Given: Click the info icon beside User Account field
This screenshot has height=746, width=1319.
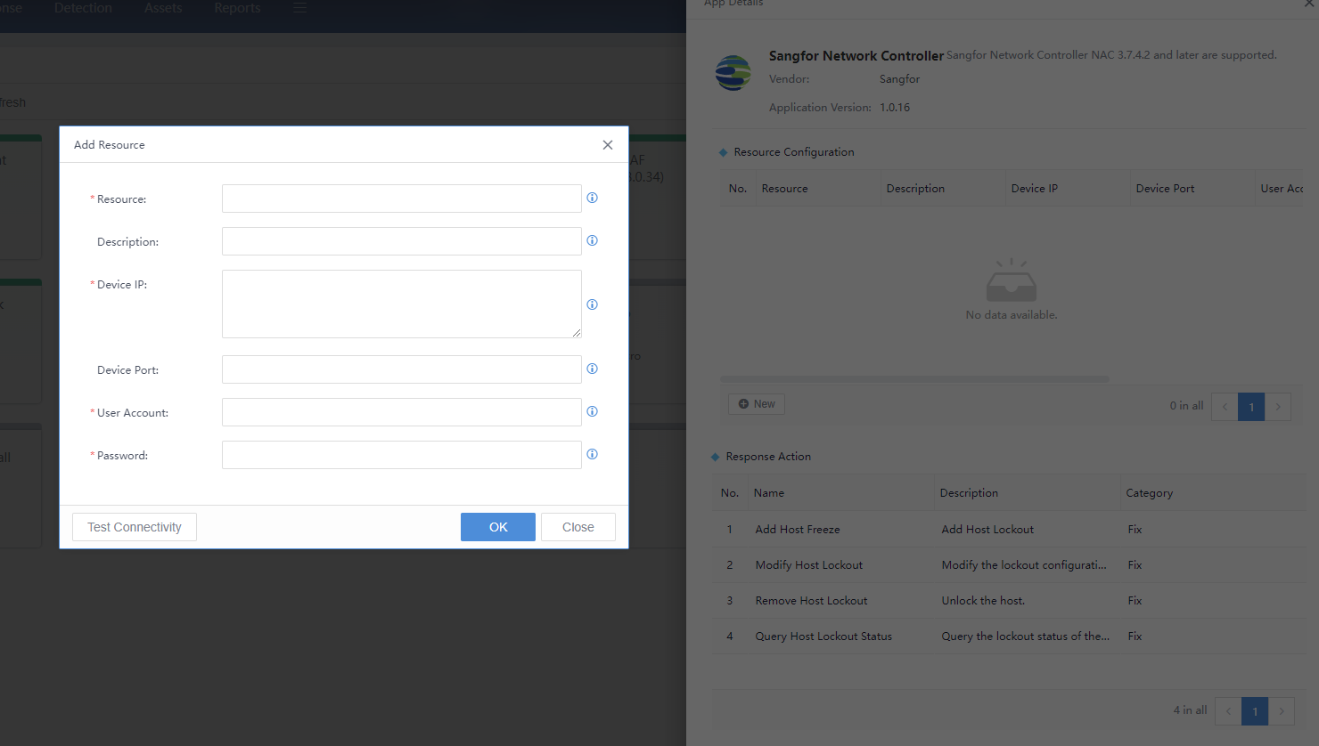Looking at the screenshot, I should point(592,411).
